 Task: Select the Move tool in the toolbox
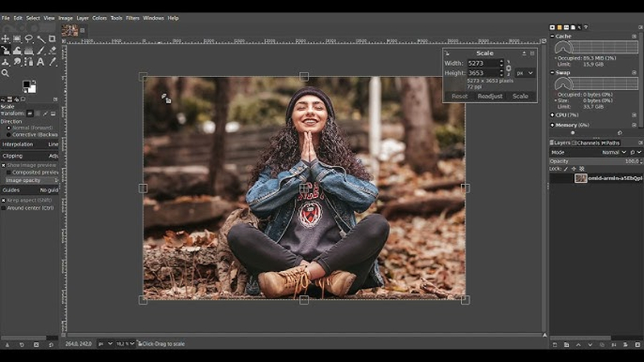point(6,39)
